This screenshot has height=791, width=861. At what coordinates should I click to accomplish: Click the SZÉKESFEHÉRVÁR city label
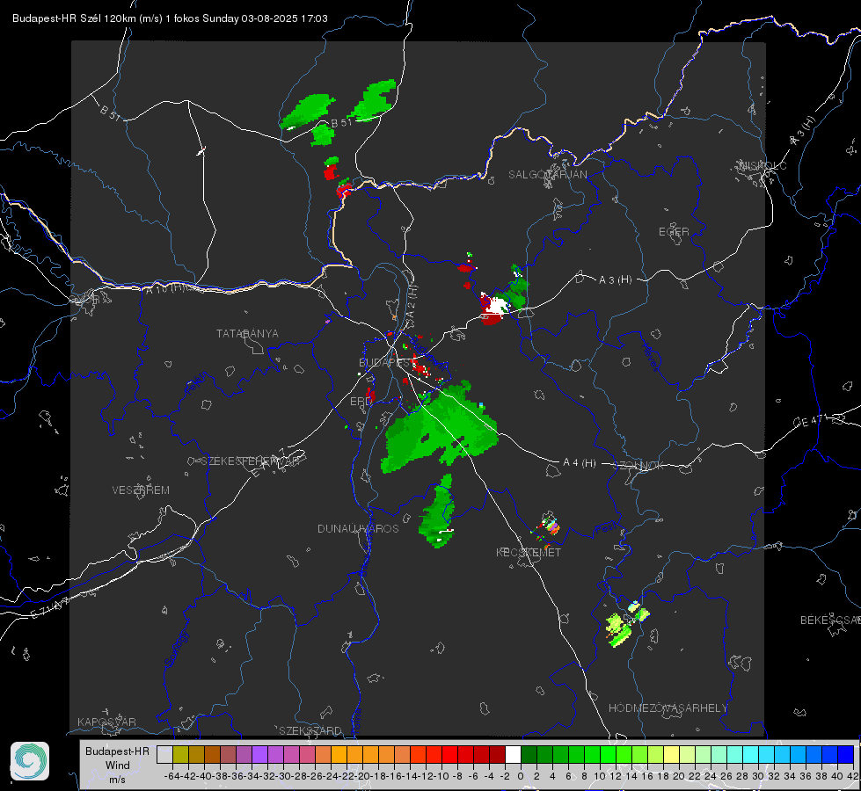click(x=250, y=461)
